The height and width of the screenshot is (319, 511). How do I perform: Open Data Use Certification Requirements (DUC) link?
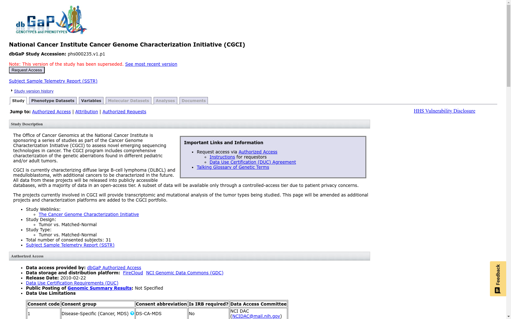pos(72,283)
